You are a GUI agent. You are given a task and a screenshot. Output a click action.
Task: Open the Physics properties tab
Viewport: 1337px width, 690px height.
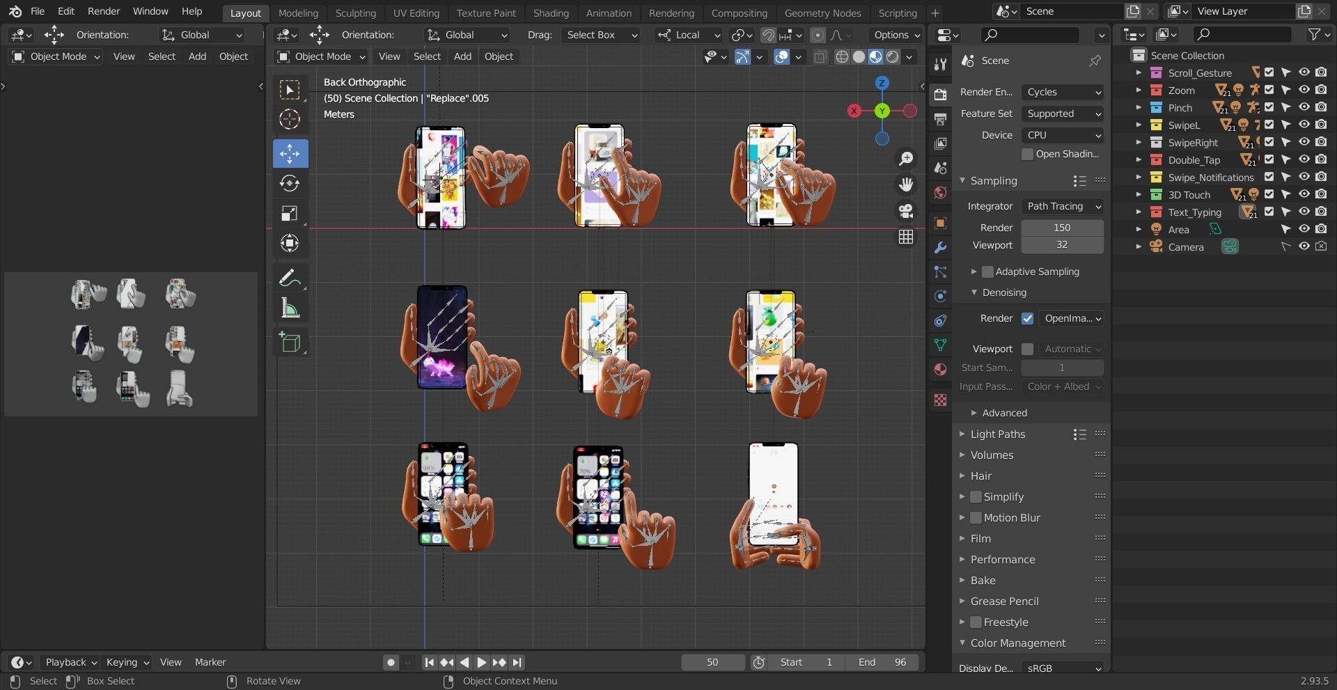coord(940,296)
